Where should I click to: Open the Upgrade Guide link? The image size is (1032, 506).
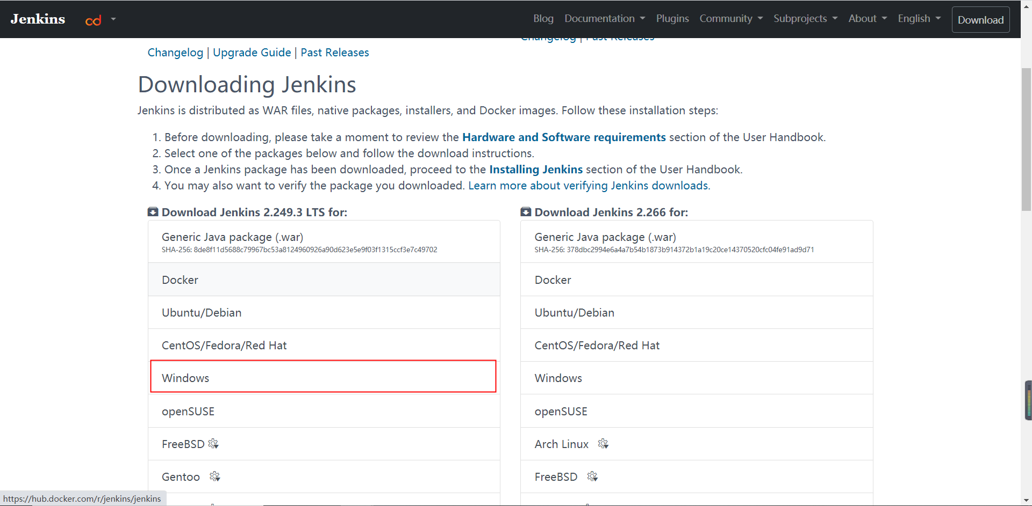point(252,53)
